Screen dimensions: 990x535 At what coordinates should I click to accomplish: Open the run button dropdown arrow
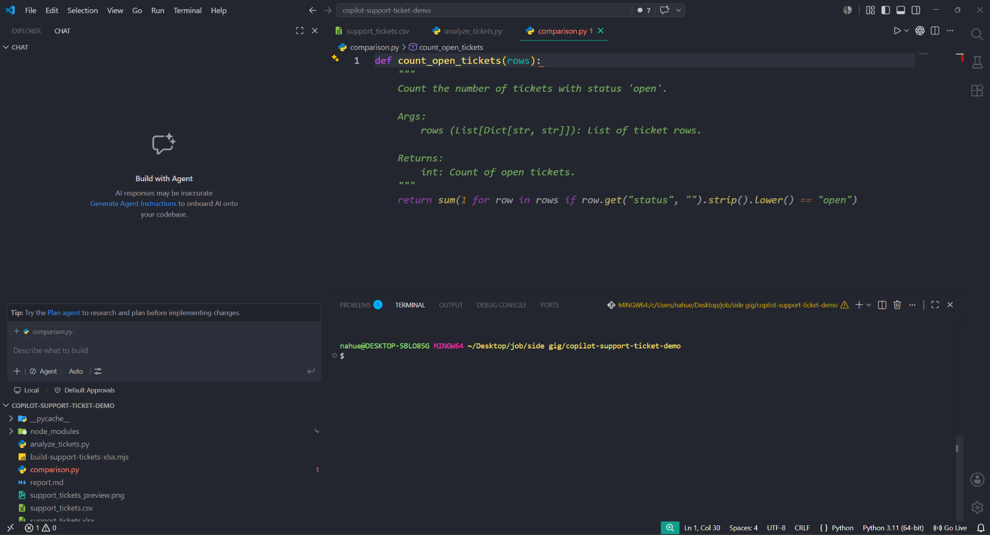pyautogui.click(x=907, y=31)
